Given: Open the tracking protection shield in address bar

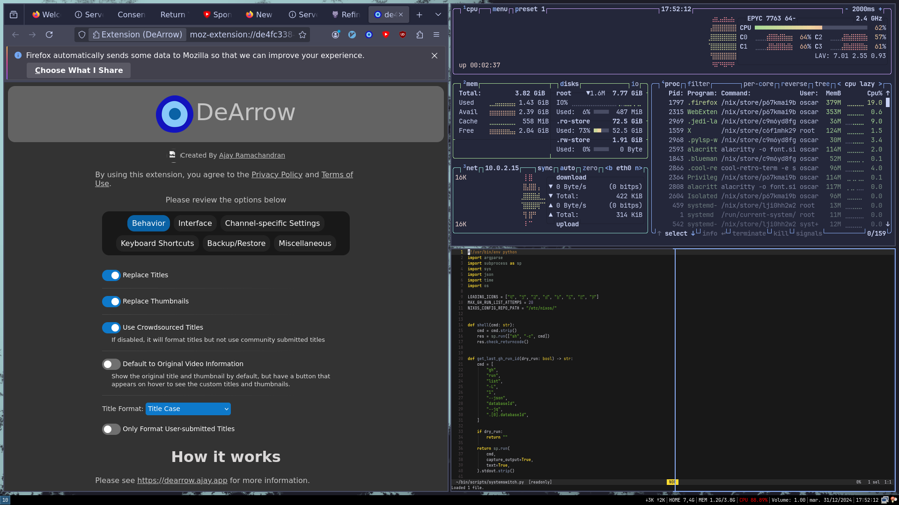Looking at the screenshot, I should (x=82, y=35).
